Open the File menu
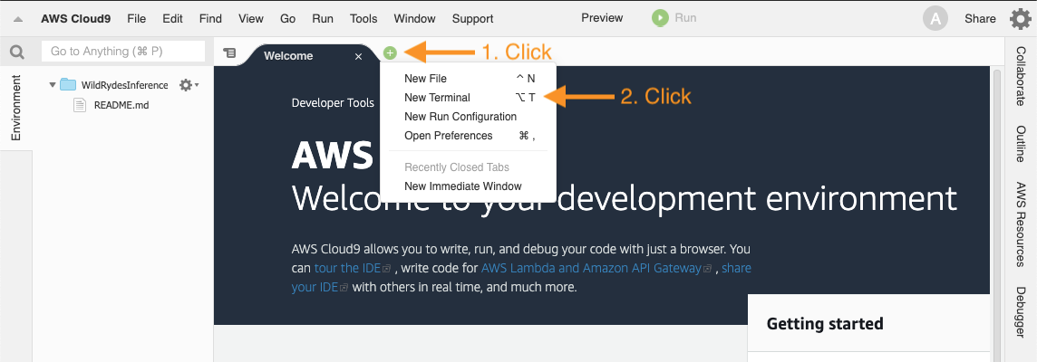This screenshot has width=1037, height=362. (x=136, y=18)
